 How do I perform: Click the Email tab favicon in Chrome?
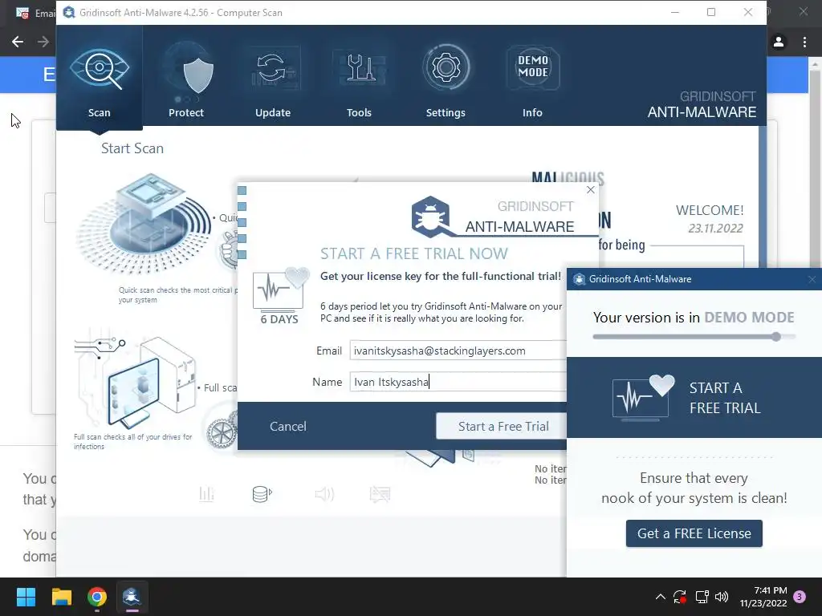point(22,13)
